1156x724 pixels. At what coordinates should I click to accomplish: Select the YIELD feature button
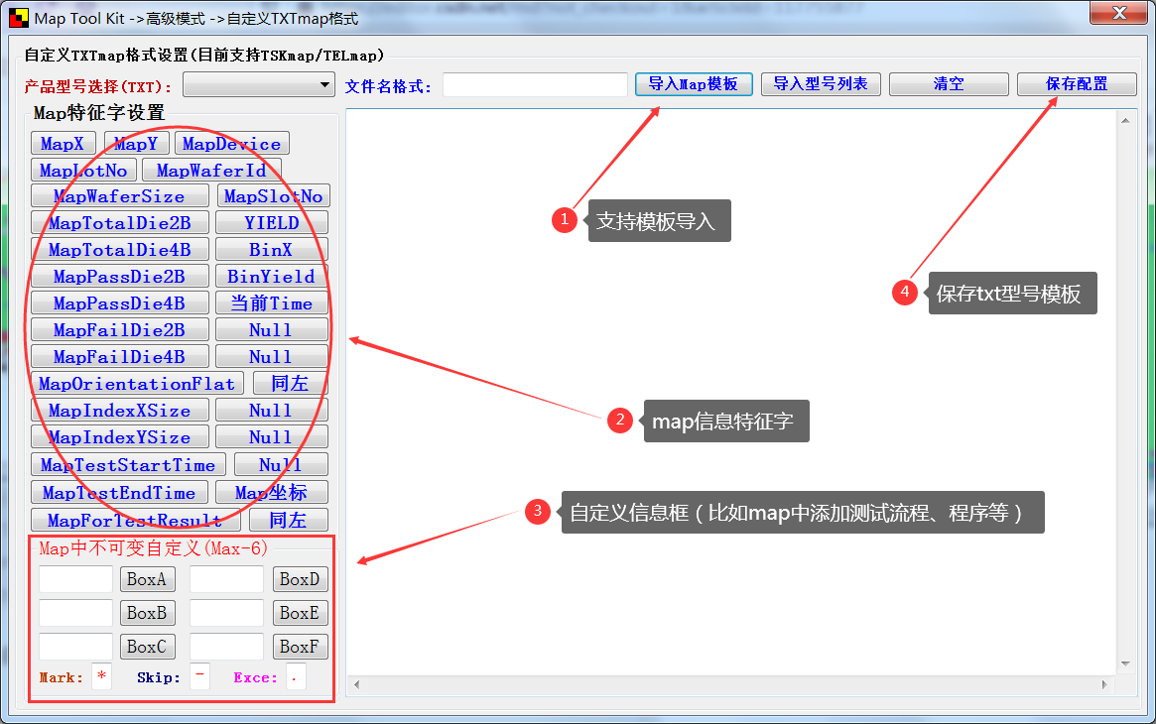pyautogui.click(x=271, y=222)
